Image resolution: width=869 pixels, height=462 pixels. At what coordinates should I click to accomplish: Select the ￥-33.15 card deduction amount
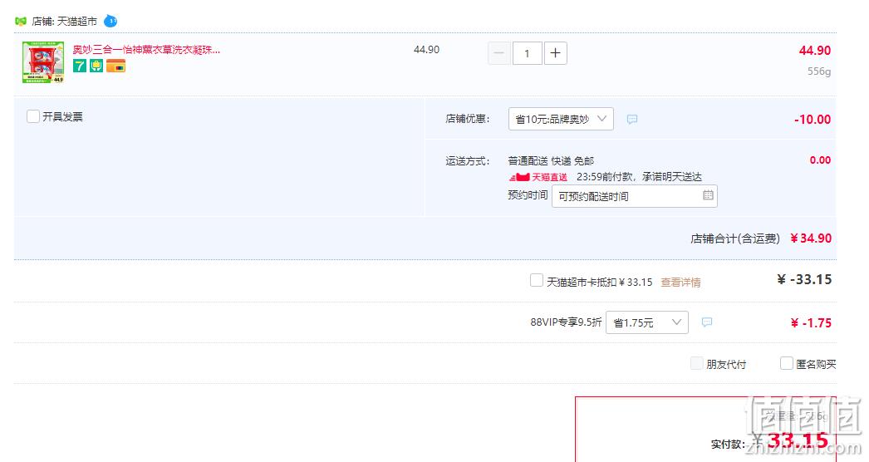[x=804, y=279]
